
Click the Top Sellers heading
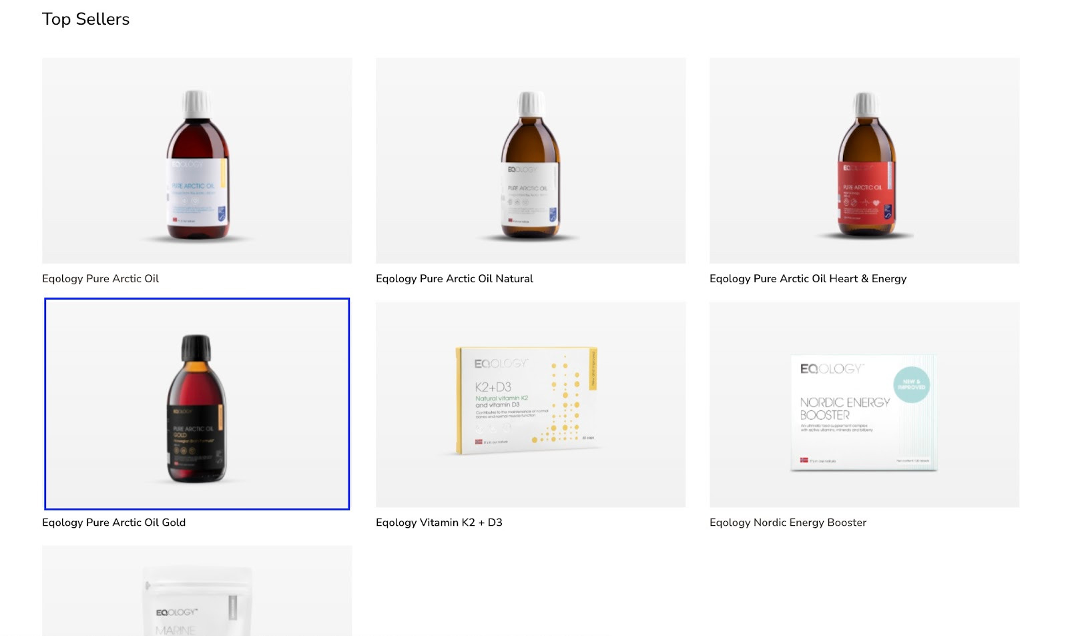click(86, 19)
